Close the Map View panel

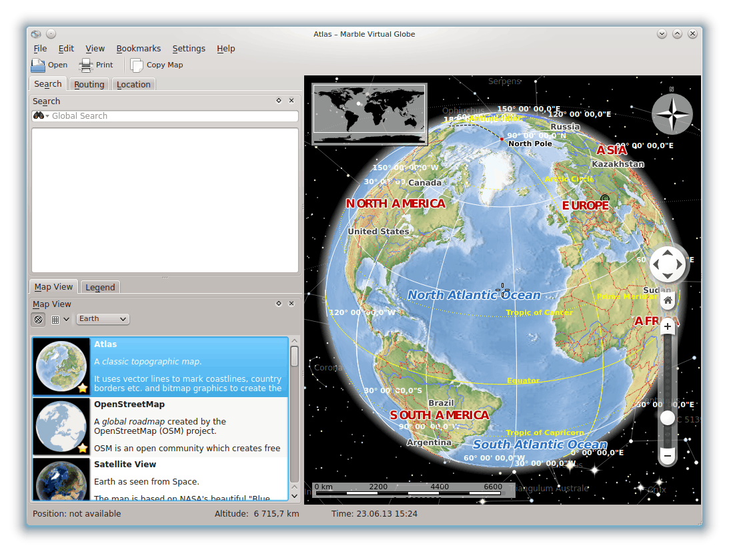tap(291, 304)
